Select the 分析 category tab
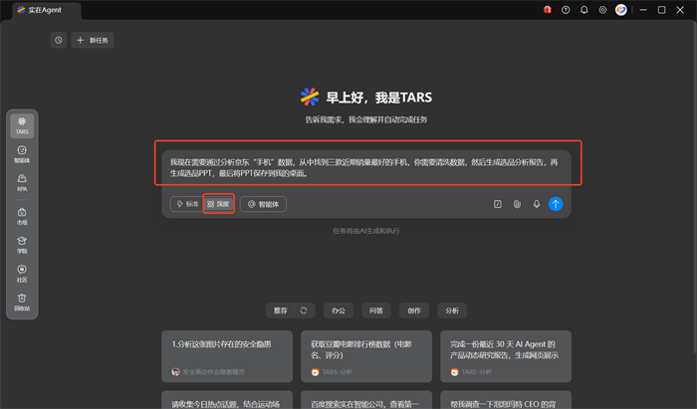Image resolution: width=697 pixels, height=409 pixels. point(451,310)
